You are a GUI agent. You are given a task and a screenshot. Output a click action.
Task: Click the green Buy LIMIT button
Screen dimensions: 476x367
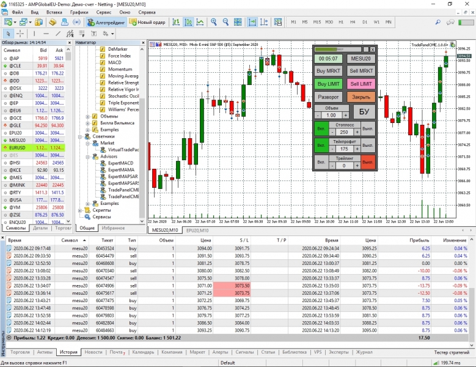[328, 84]
